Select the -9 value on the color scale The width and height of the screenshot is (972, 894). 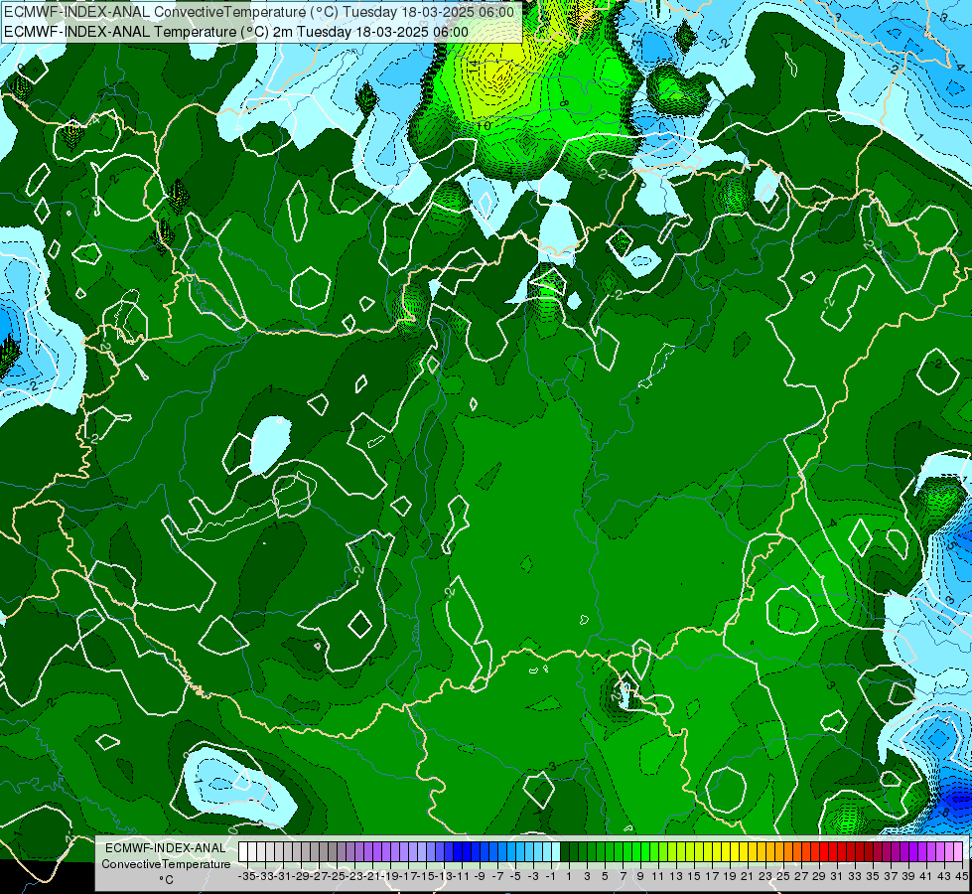click(x=480, y=877)
